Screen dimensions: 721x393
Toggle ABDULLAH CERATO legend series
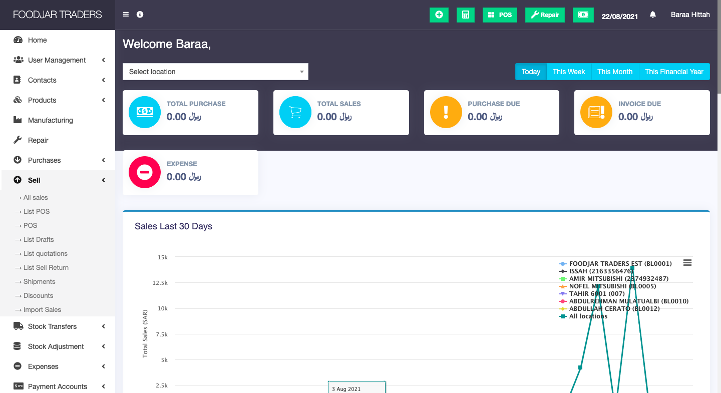click(609, 309)
